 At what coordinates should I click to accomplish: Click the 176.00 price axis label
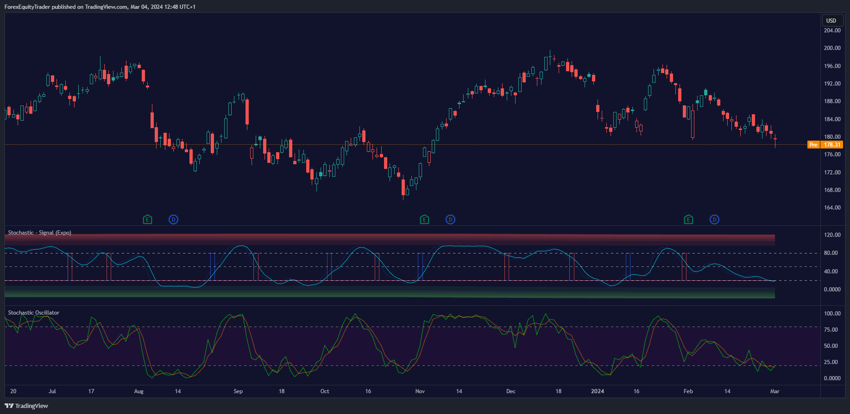point(832,154)
